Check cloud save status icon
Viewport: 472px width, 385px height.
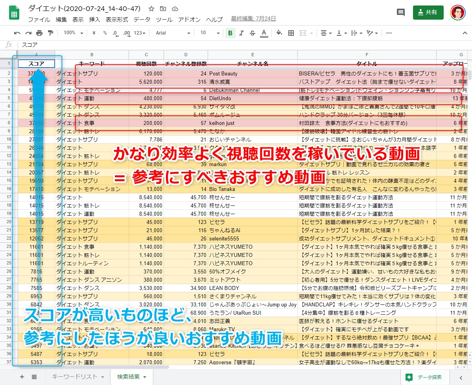175,9
